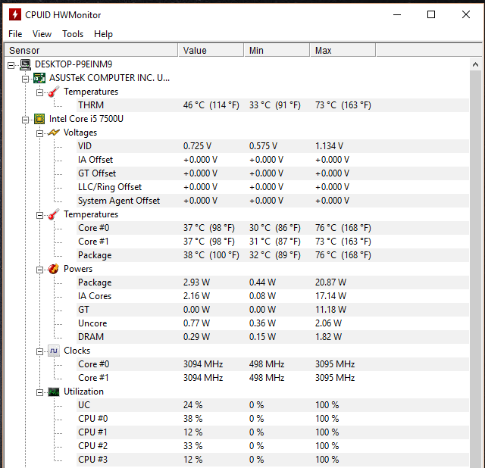Collapse the Intel Core i5 7500U node
This screenshot has height=468, width=485.
25,120
